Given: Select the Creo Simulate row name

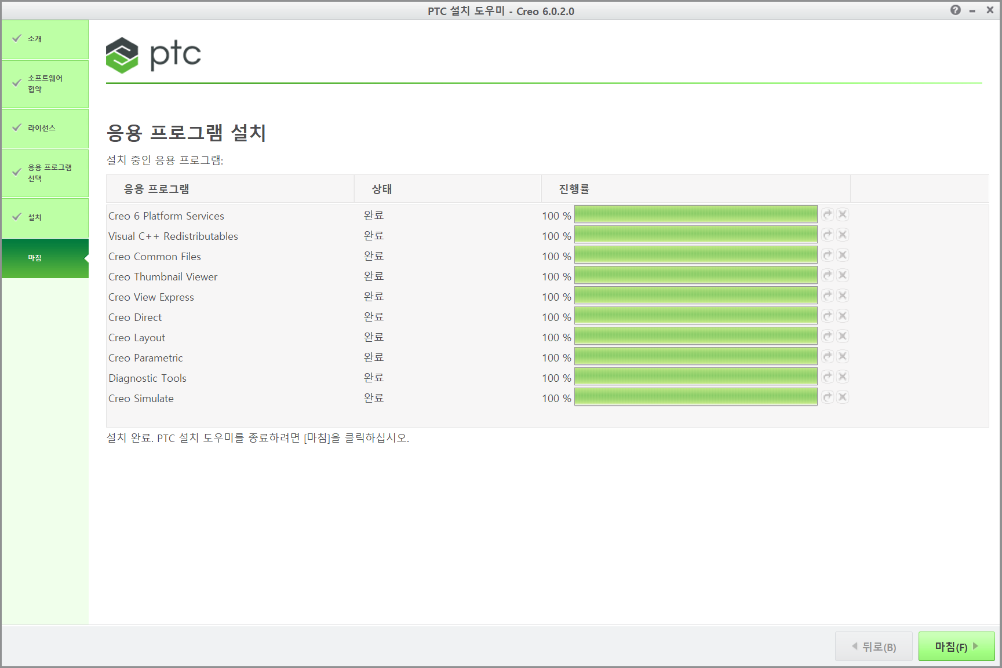Looking at the screenshot, I should pyautogui.click(x=141, y=399).
